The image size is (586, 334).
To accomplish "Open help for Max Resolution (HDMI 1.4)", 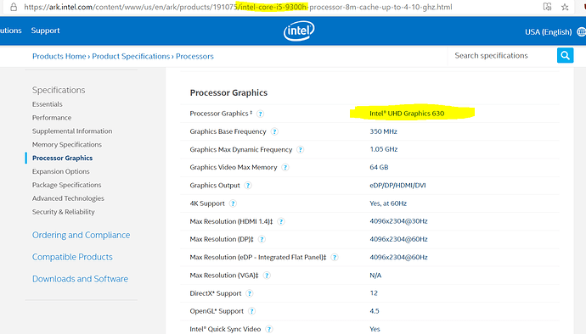I will [x=281, y=221].
